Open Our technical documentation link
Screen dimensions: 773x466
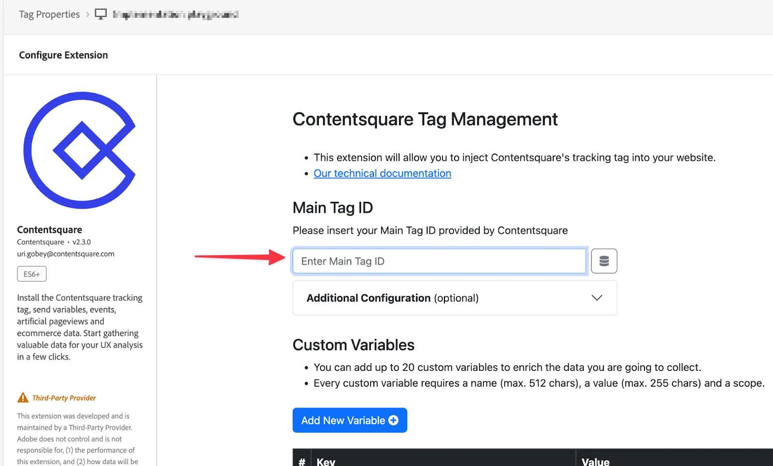pyautogui.click(x=382, y=173)
